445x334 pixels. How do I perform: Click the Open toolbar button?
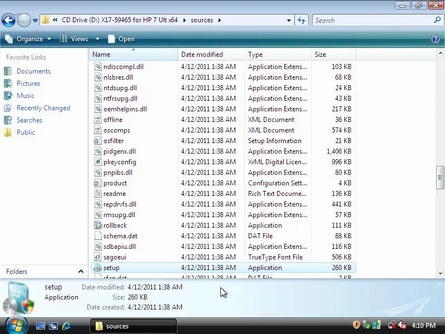(121, 39)
